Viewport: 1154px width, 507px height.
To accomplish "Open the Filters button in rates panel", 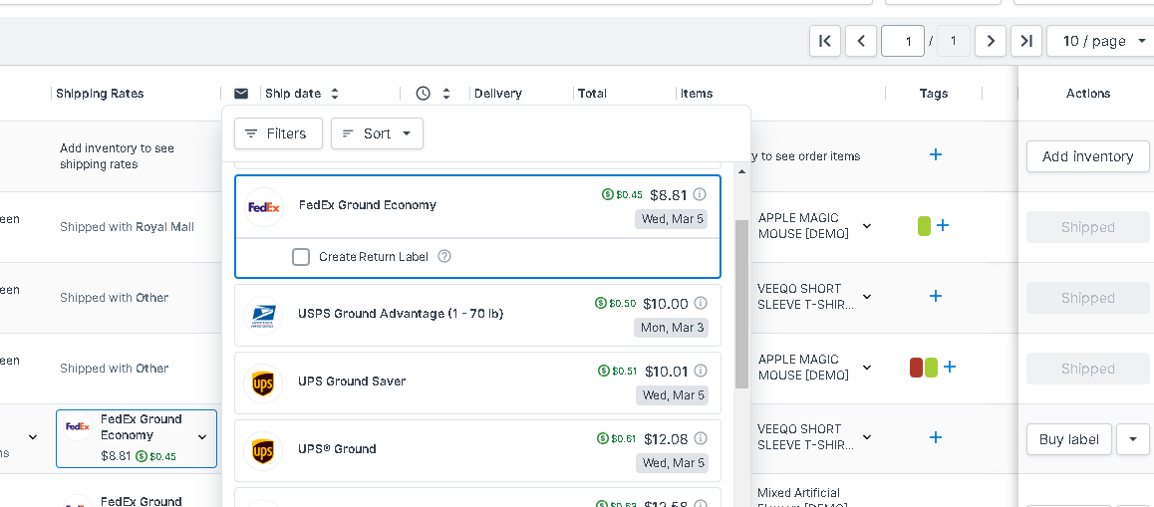I will (x=278, y=133).
